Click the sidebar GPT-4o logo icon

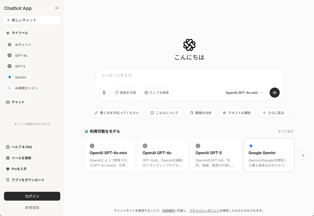click(x=10, y=55)
